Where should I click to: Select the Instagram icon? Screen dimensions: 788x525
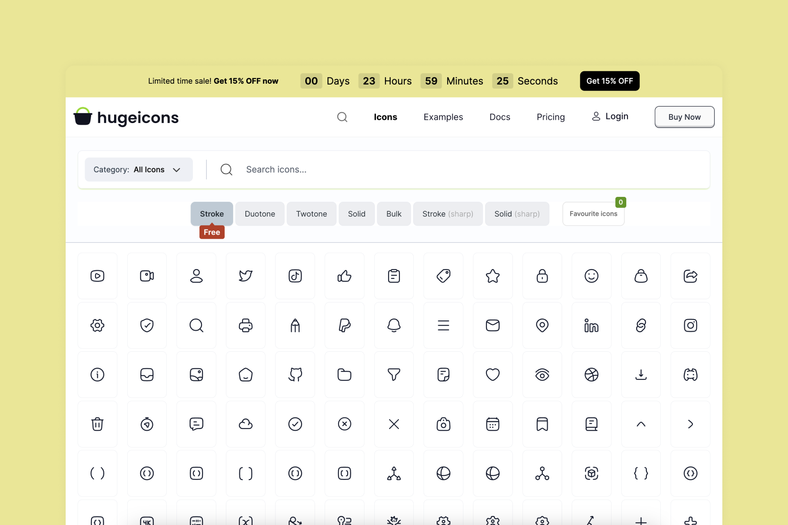tap(690, 325)
